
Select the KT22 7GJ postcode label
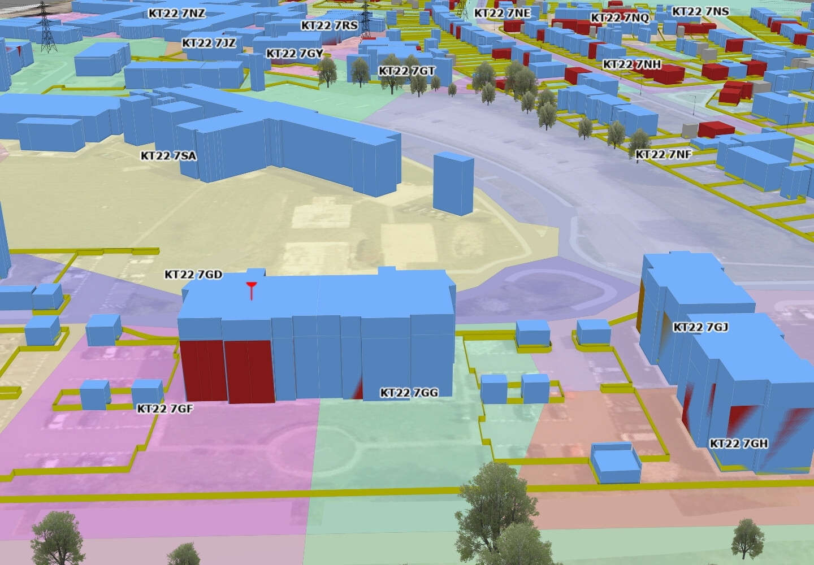point(700,327)
